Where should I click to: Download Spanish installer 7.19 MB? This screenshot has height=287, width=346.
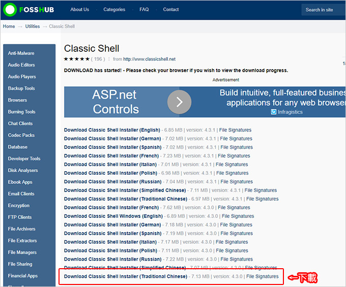113,233
